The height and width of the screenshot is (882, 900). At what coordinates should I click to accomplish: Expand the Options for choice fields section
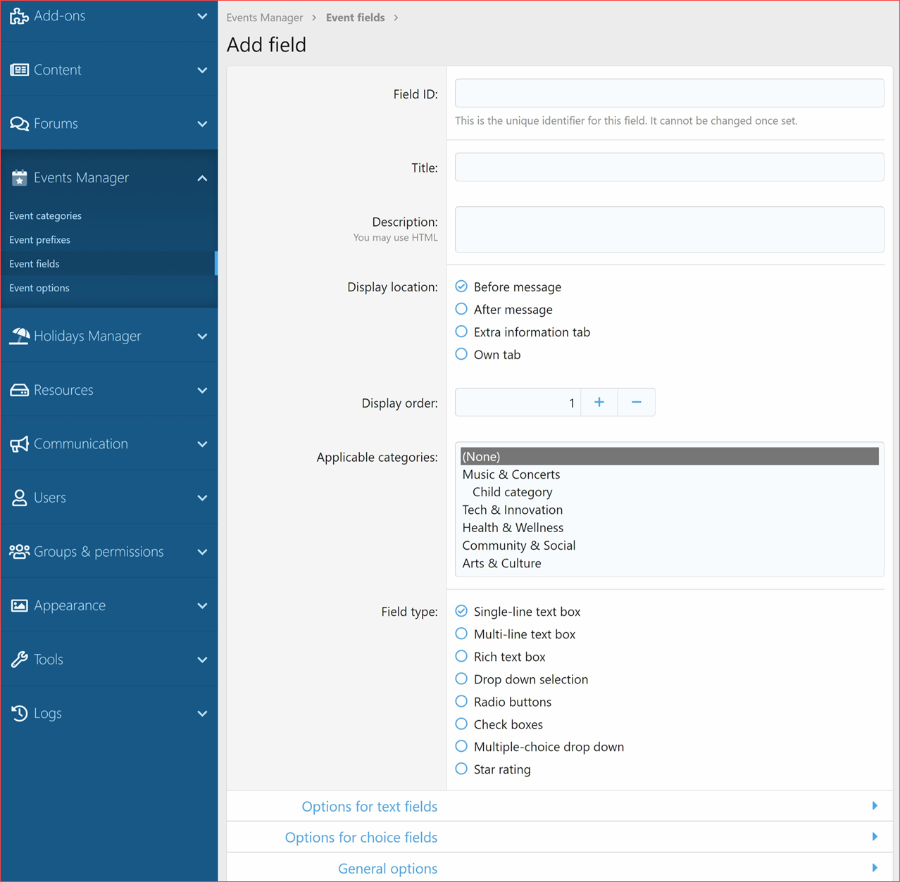click(361, 837)
